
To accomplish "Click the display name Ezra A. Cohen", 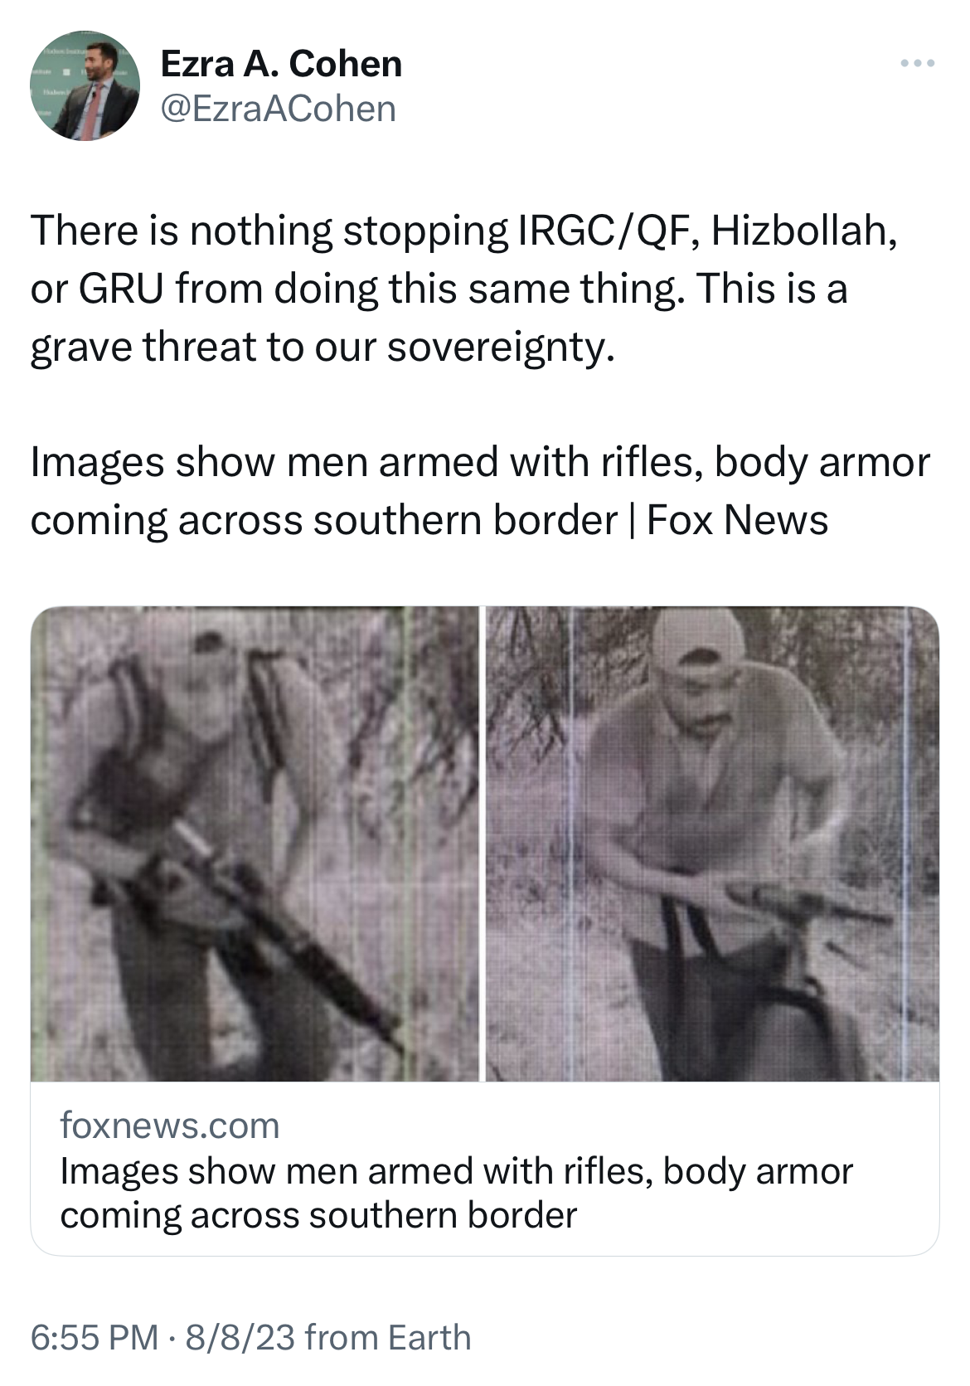I will click(x=281, y=64).
